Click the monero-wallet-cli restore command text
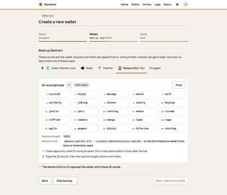Image resolution: width=227 pixels, height=195 pixels. click(103, 141)
